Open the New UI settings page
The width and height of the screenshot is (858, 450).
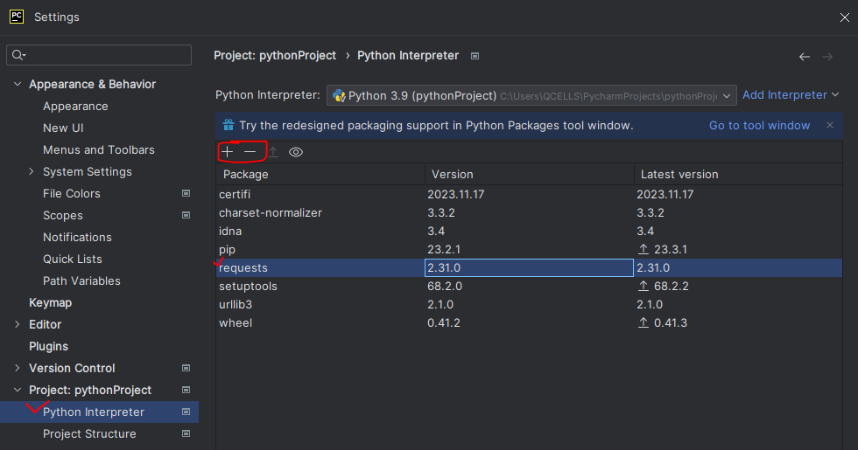pos(63,128)
